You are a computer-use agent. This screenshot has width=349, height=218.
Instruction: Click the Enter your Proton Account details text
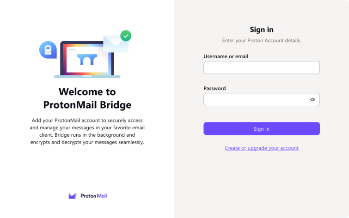[x=262, y=41]
